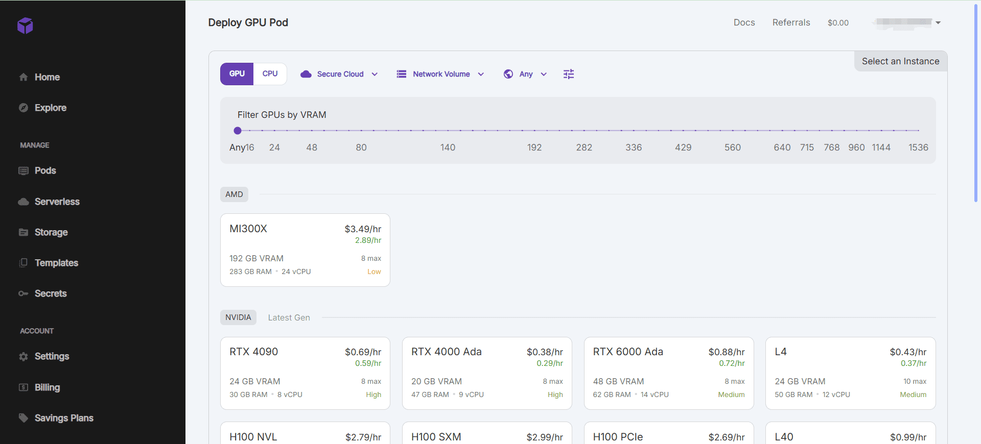
Task: Open account Settings
Action: click(52, 356)
